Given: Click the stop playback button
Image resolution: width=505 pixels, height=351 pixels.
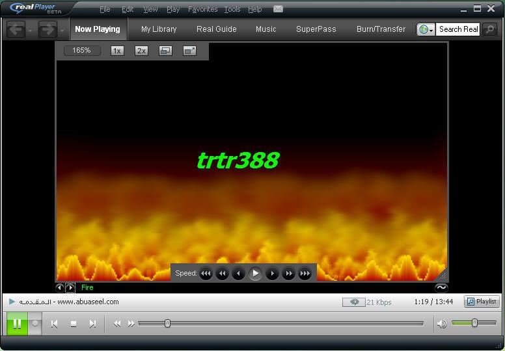Looking at the screenshot, I should [74, 324].
